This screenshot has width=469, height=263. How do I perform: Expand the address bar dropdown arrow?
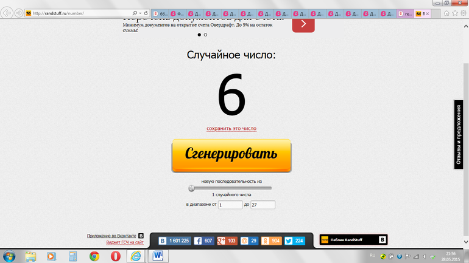pyautogui.click(x=140, y=13)
